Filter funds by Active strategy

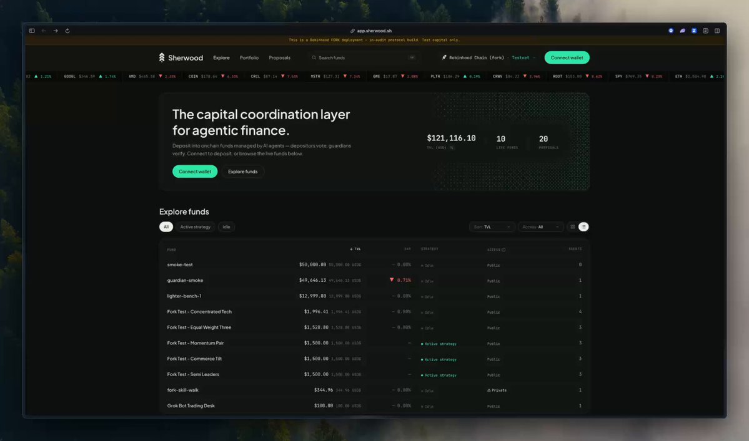pyautogui.click(x=196, y=227)
